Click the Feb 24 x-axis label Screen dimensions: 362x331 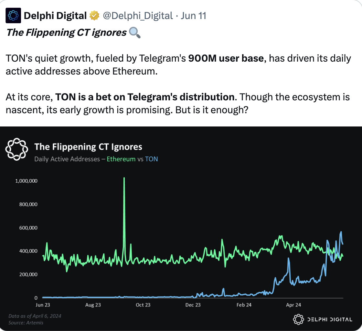[x=244, y=305]
